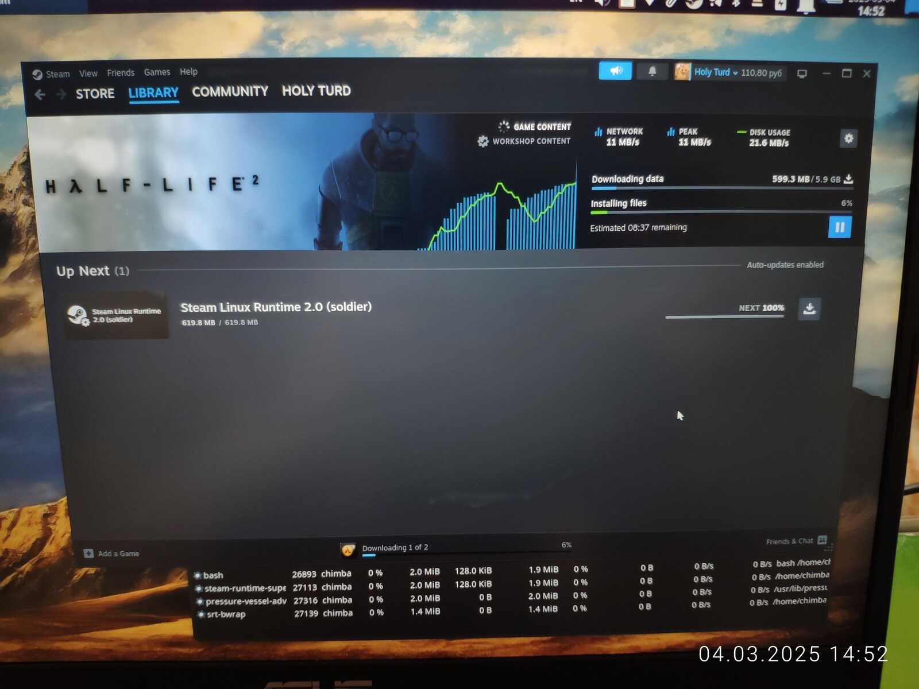
Task: Click the 14:52 clock in the system panel
Action: click(871, 11)
